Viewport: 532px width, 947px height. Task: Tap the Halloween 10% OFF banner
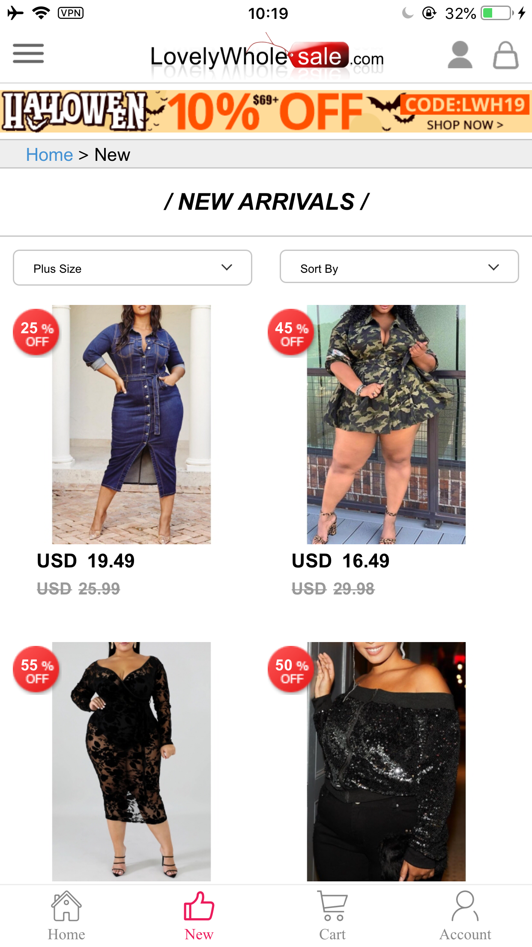tap(266, 111)
